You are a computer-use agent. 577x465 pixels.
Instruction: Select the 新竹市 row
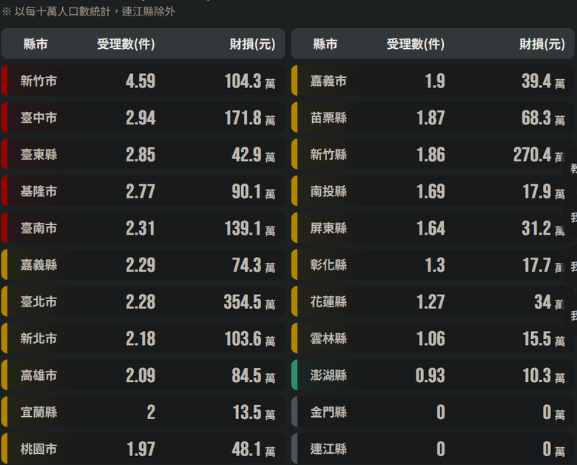144,81
